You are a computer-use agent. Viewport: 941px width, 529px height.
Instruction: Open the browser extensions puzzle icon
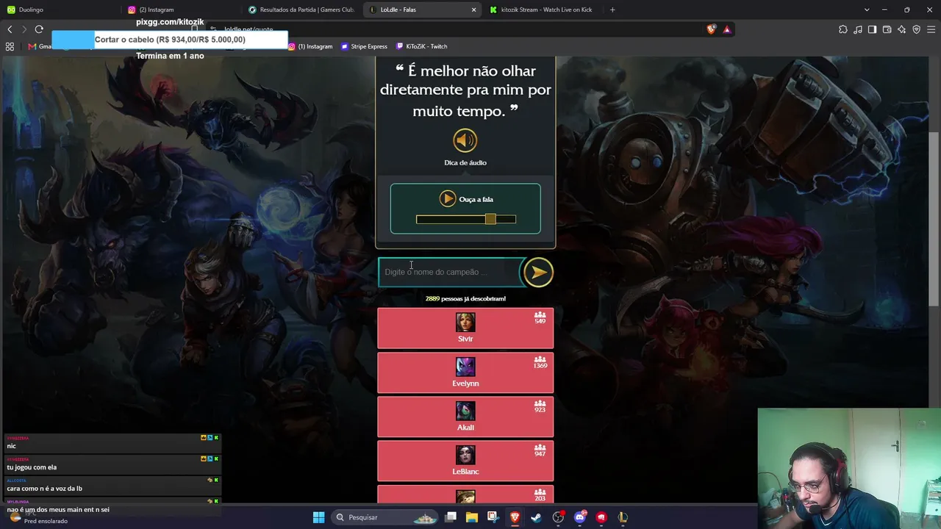click(x=842, y=29)
